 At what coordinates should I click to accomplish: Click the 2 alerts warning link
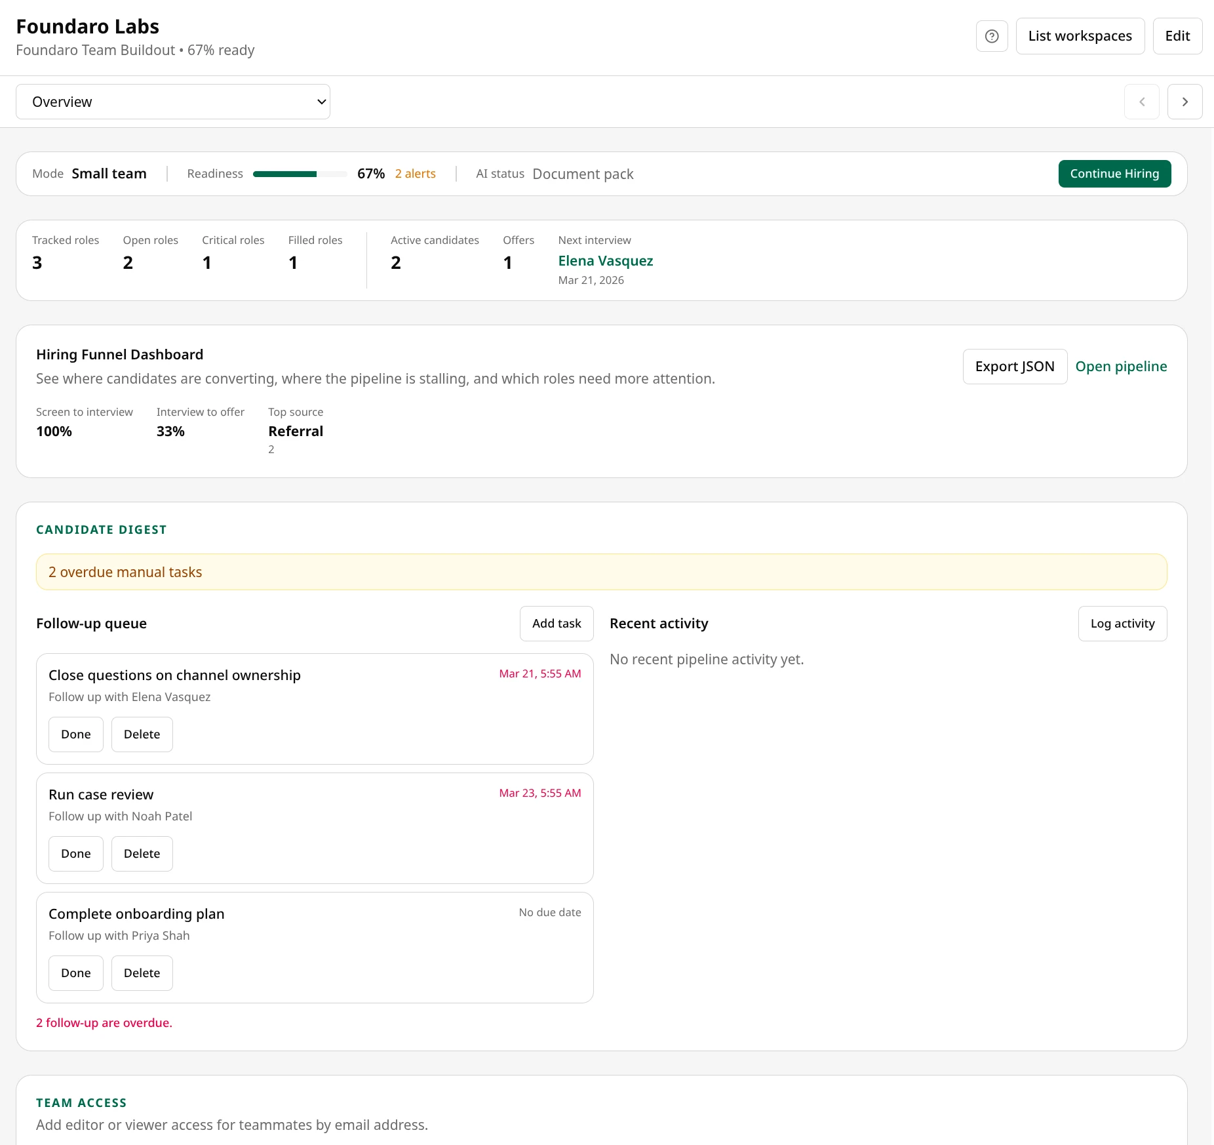pos(415,174)
